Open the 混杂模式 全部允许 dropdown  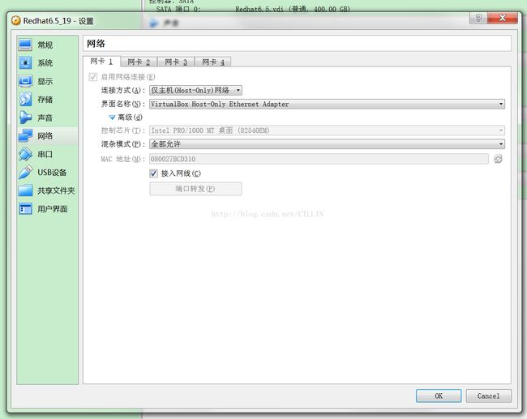(x=327, y=144)
